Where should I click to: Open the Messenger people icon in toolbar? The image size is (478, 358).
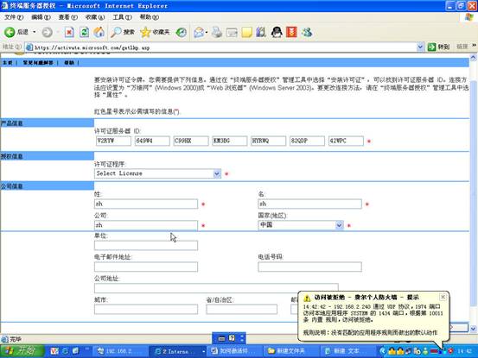pyautogui.click(x=307, y=32)
